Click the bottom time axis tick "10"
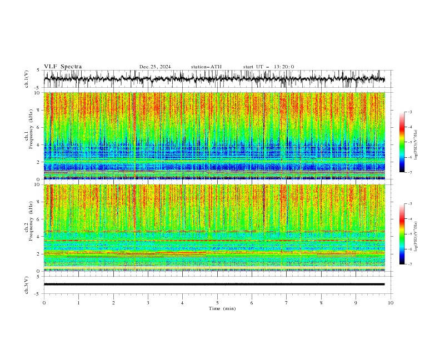The height and width of the screenshot is (340, 440). (391, 303)
